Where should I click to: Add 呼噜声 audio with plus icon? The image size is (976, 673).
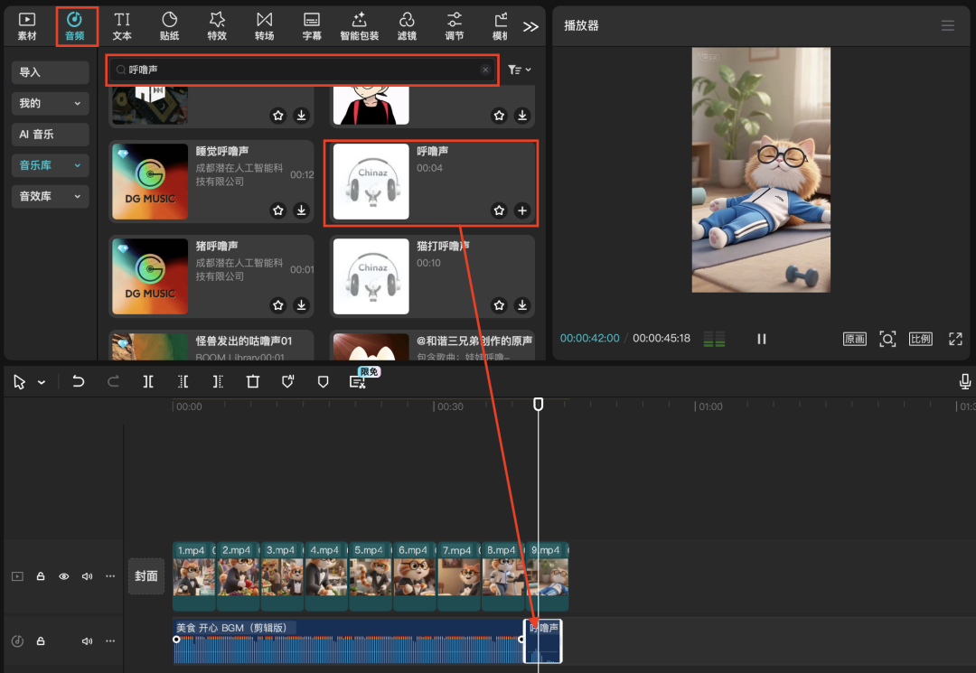(x=521, y=210)
